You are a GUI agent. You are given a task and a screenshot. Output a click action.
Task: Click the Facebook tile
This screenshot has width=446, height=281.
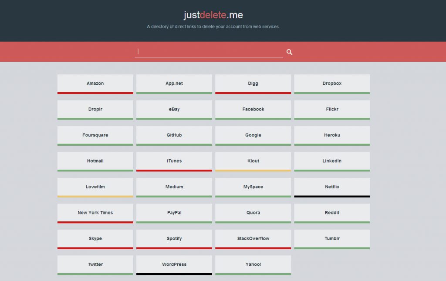[253, 109]
